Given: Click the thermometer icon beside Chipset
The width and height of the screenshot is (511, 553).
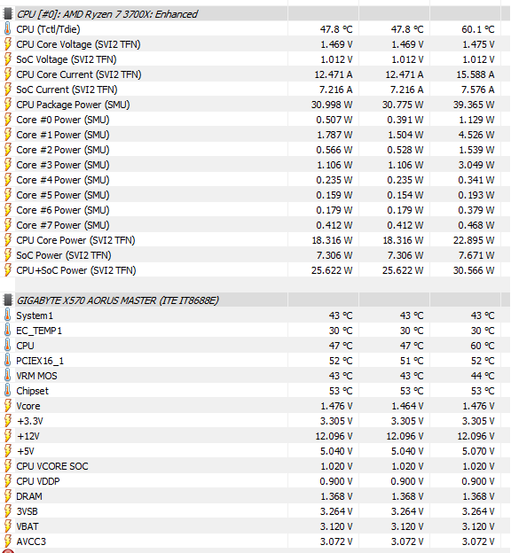Looking at the screenshot, I should point(7,391).
